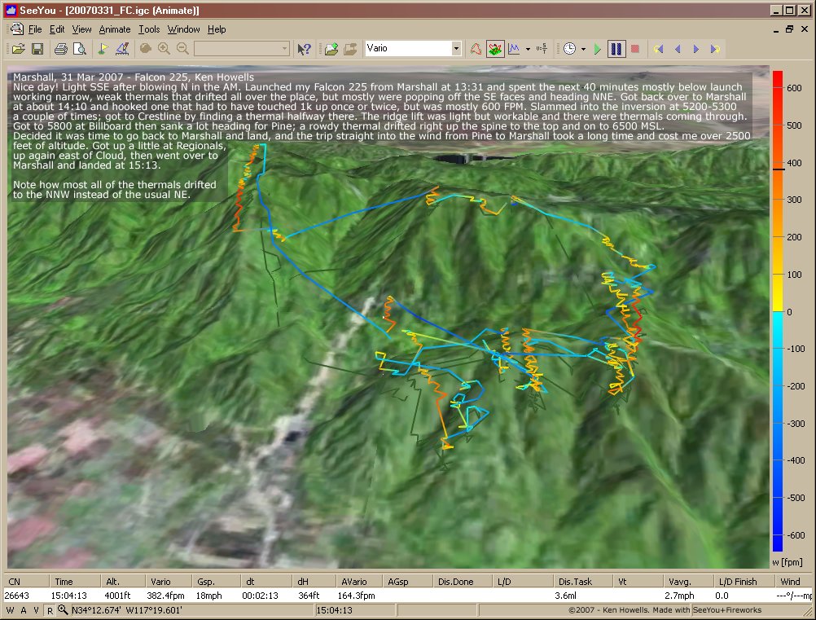Click the Print icon in the toolbar

(x=61, y=49)
